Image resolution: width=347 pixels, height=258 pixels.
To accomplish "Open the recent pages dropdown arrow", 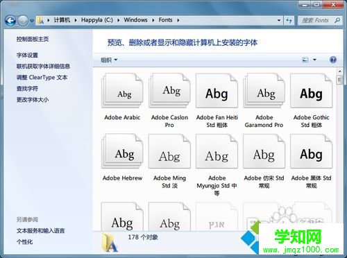I will click(x=32, y=21).
